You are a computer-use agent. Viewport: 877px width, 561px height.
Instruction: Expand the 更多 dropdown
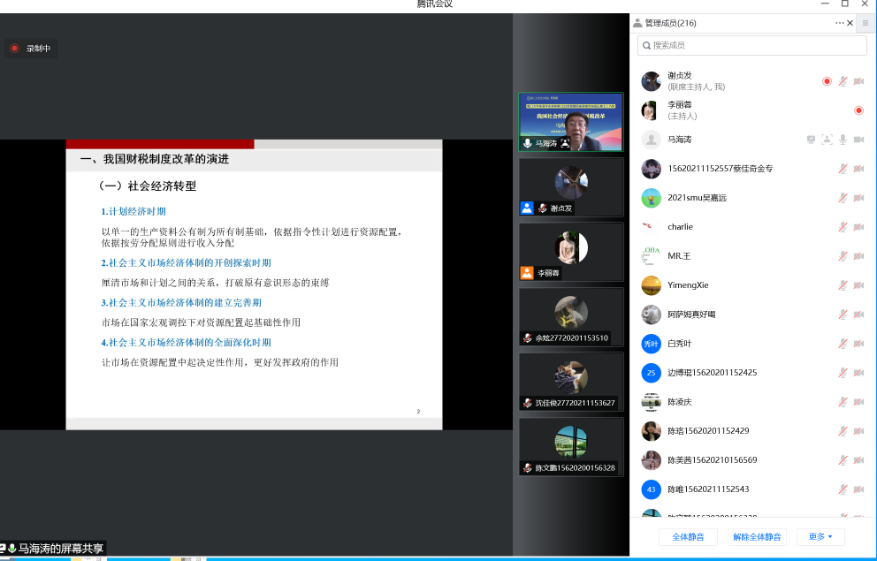pyautogui.click(x=820, y=536)
